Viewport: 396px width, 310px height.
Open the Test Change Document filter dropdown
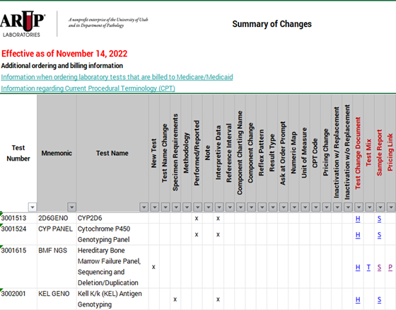point(359,207)
